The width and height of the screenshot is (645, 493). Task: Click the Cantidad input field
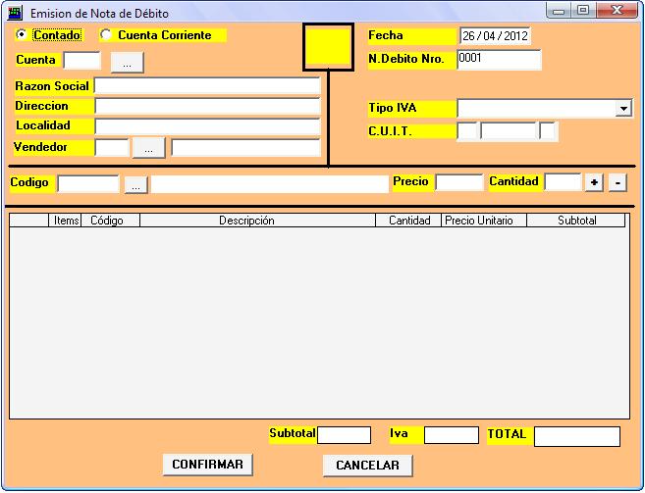(x=563, y=182)
